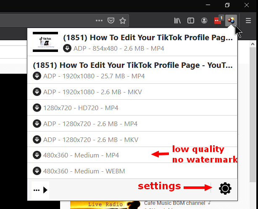Download icon for 480x360 Medium MP4
258x209 pixels.
37,155
